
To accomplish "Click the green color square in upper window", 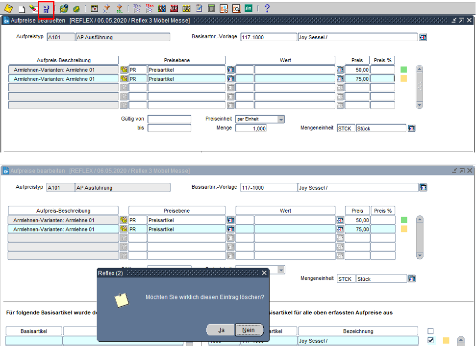I will pyautogui.click(x=404, y=70).
